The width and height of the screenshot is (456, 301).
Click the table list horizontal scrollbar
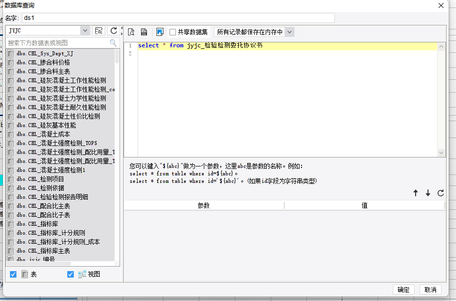click(x=39, y=264)
